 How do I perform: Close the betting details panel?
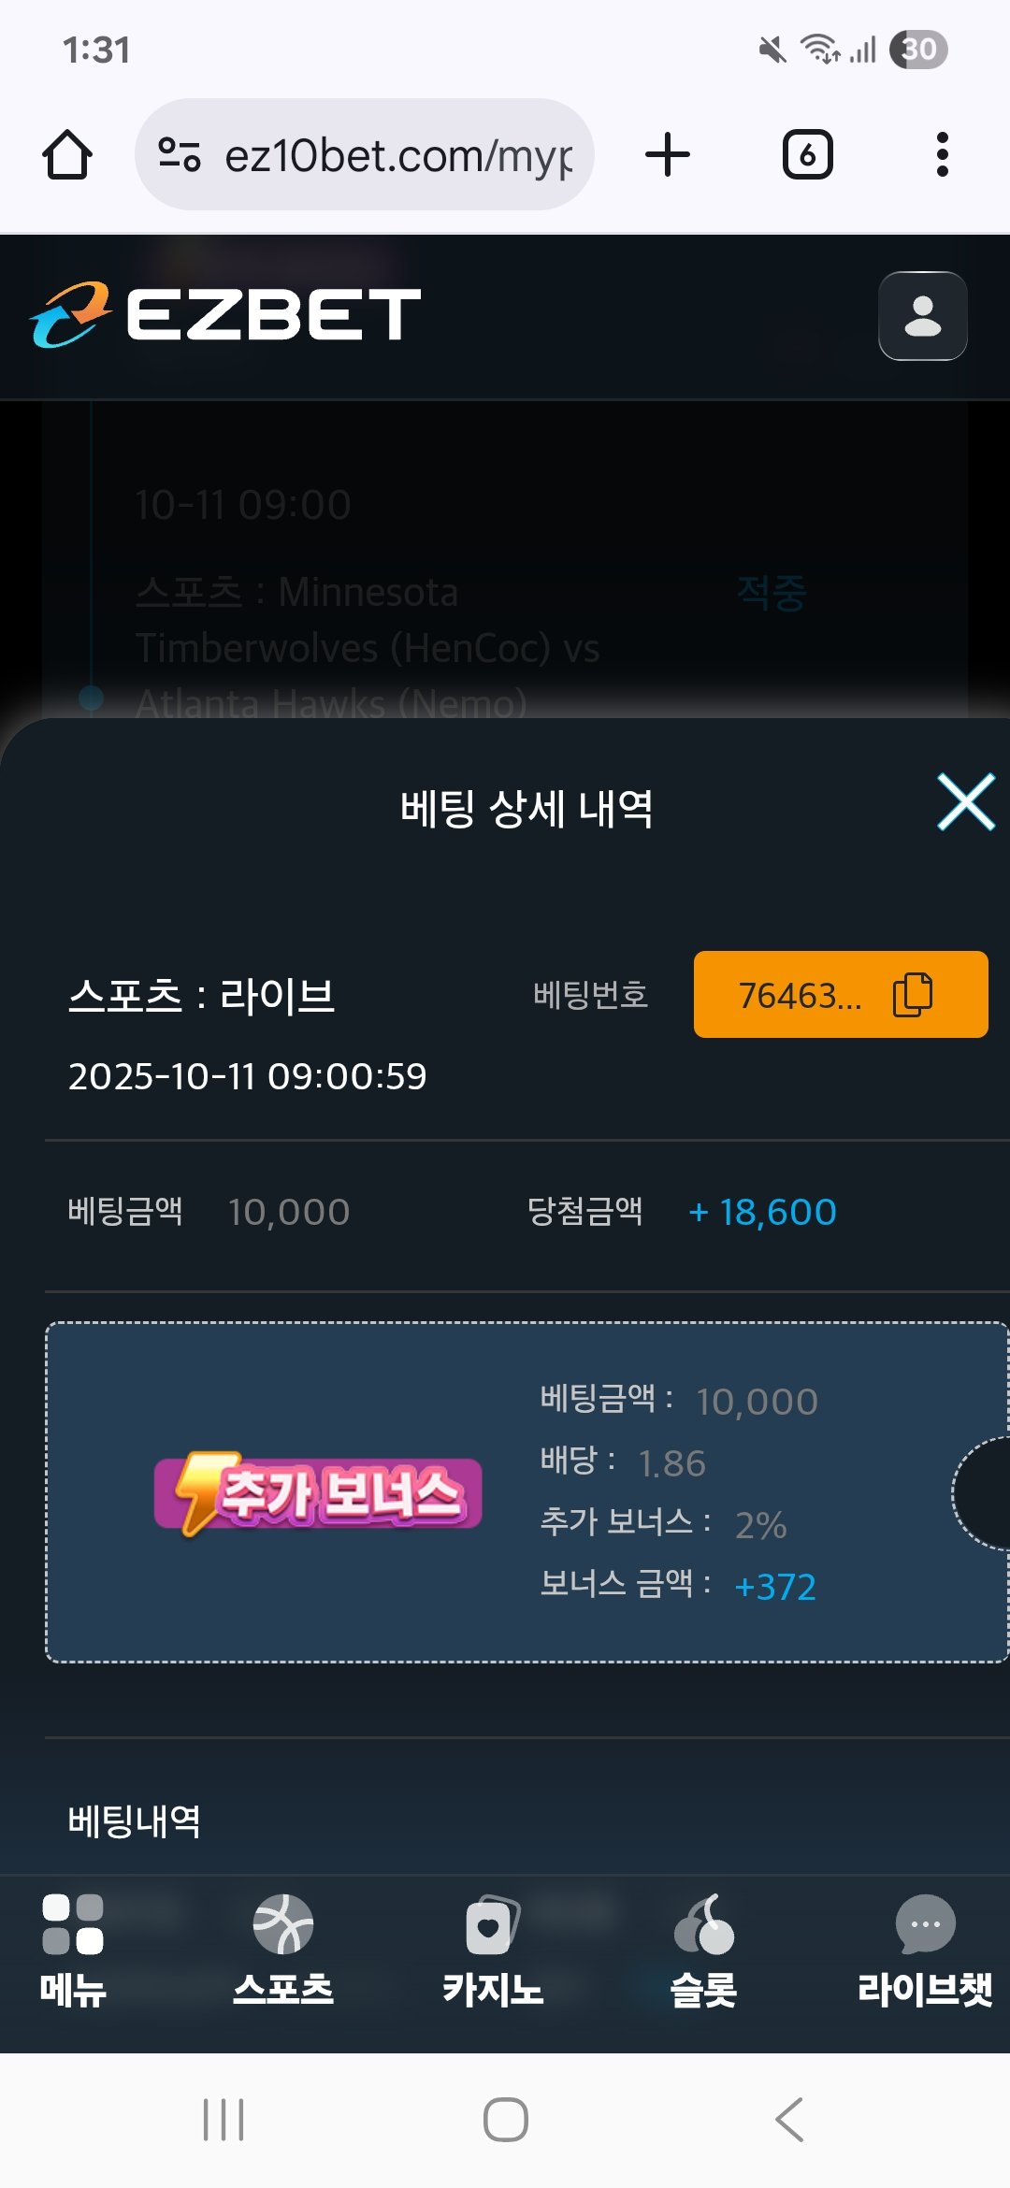[966, 802]
